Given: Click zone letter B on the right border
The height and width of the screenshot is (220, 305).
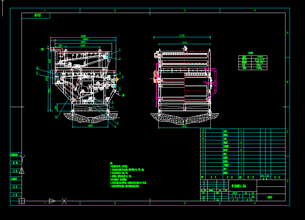Looking at the screenshot, I should [x=288, y=82].
